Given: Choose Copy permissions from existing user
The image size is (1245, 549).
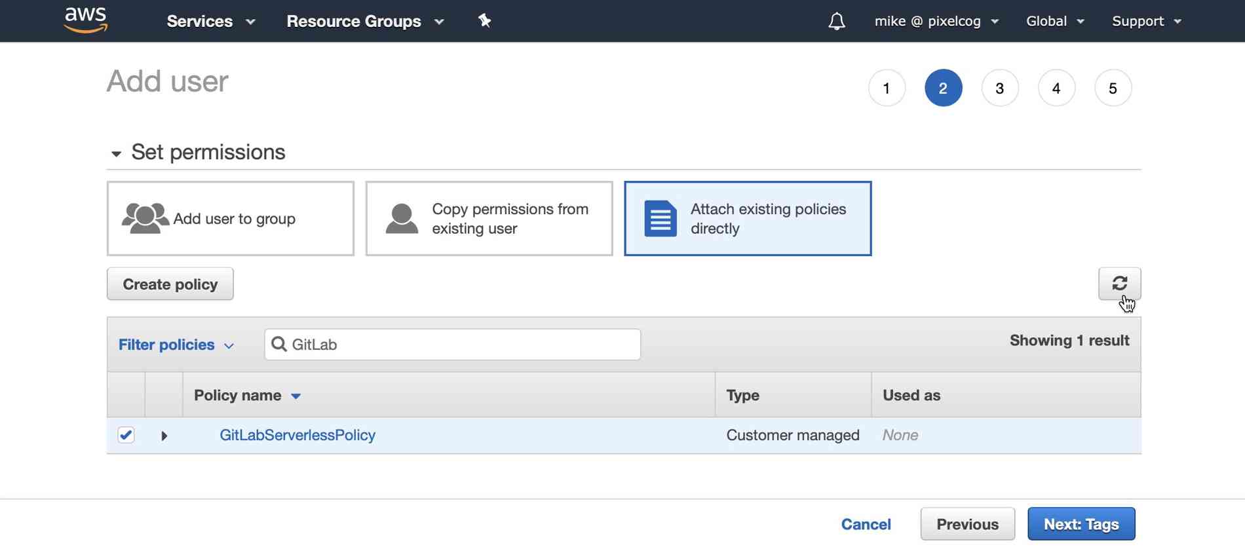Looking at the screenshot, I should coord(489,218).
